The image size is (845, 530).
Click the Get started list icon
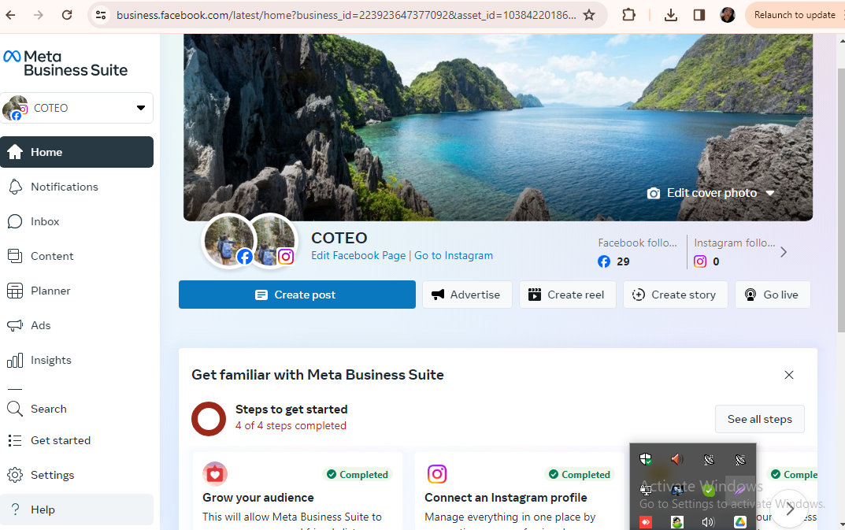tap(15, 440)
